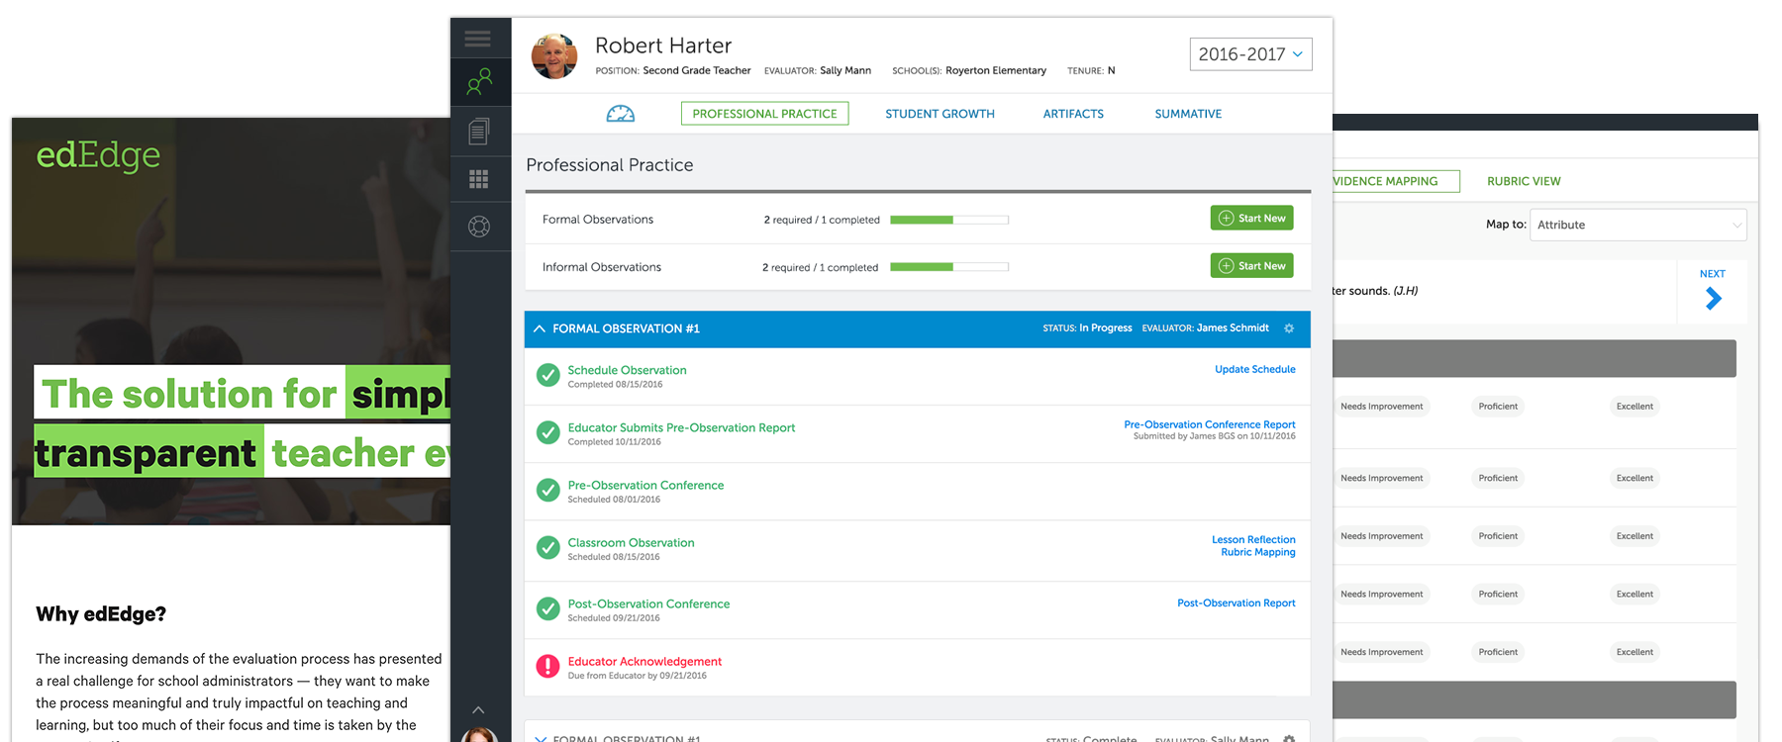Switch to Summative tab

[x=1188, y=114]
